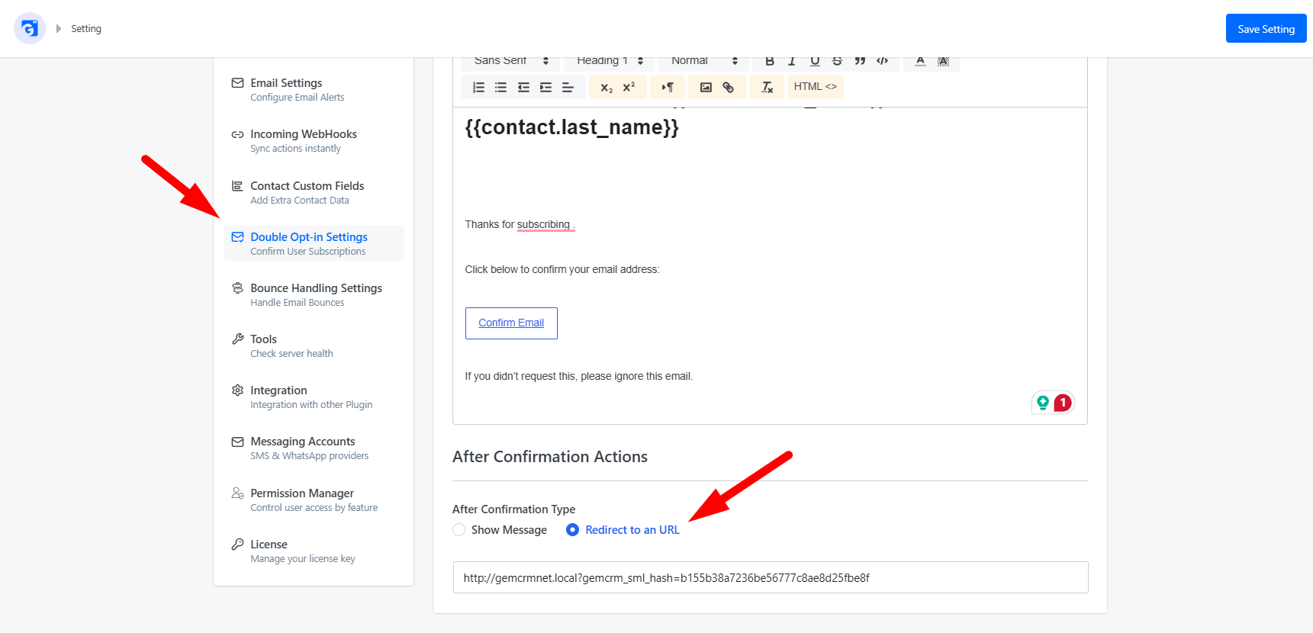Apply strikethrough formatting
Image resolution: width=1313 pixels, height=633 pixels.
[837, 61]
